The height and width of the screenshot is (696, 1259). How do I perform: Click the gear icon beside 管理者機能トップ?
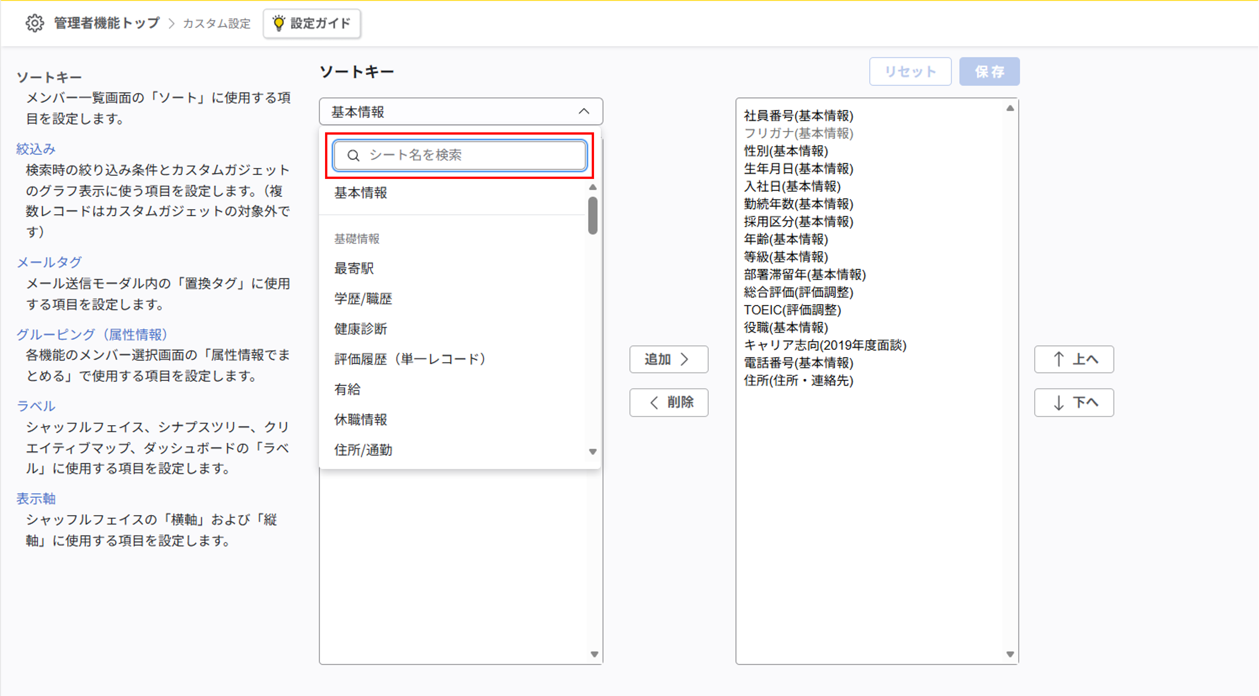pyautogui.click(x=34, y=23)
